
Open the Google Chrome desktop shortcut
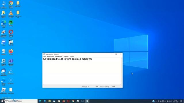[11, 5]
